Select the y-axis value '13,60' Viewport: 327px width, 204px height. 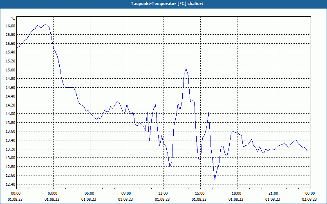11,131
